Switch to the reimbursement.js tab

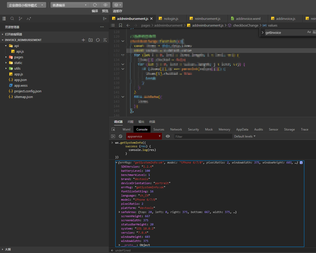click(x=207, y=19)
